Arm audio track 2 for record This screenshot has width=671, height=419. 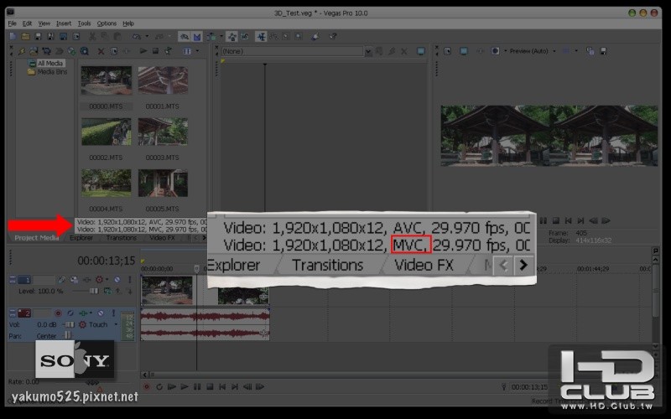(59, 313)
